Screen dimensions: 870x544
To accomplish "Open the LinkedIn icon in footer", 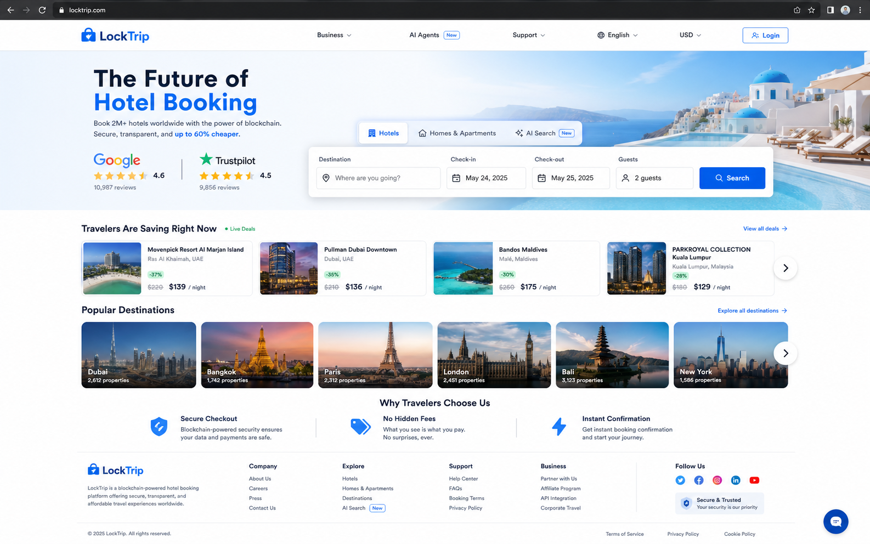I will (736, 480).
